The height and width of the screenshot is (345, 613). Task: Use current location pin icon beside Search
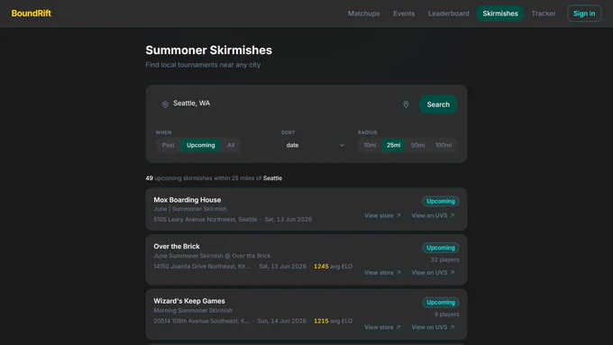(406, 104)
